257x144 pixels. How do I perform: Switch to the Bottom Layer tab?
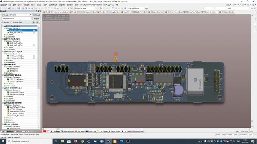[x=91, y=132]
